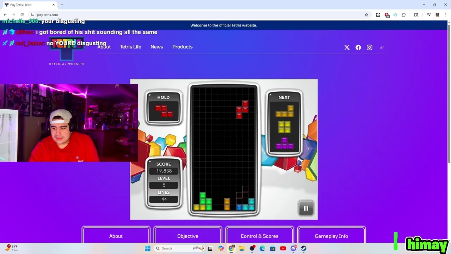Open the Extensions puzzle-piece menu
Screen dimensions: 451x254
pyautogui.click(x=404, y=15)
